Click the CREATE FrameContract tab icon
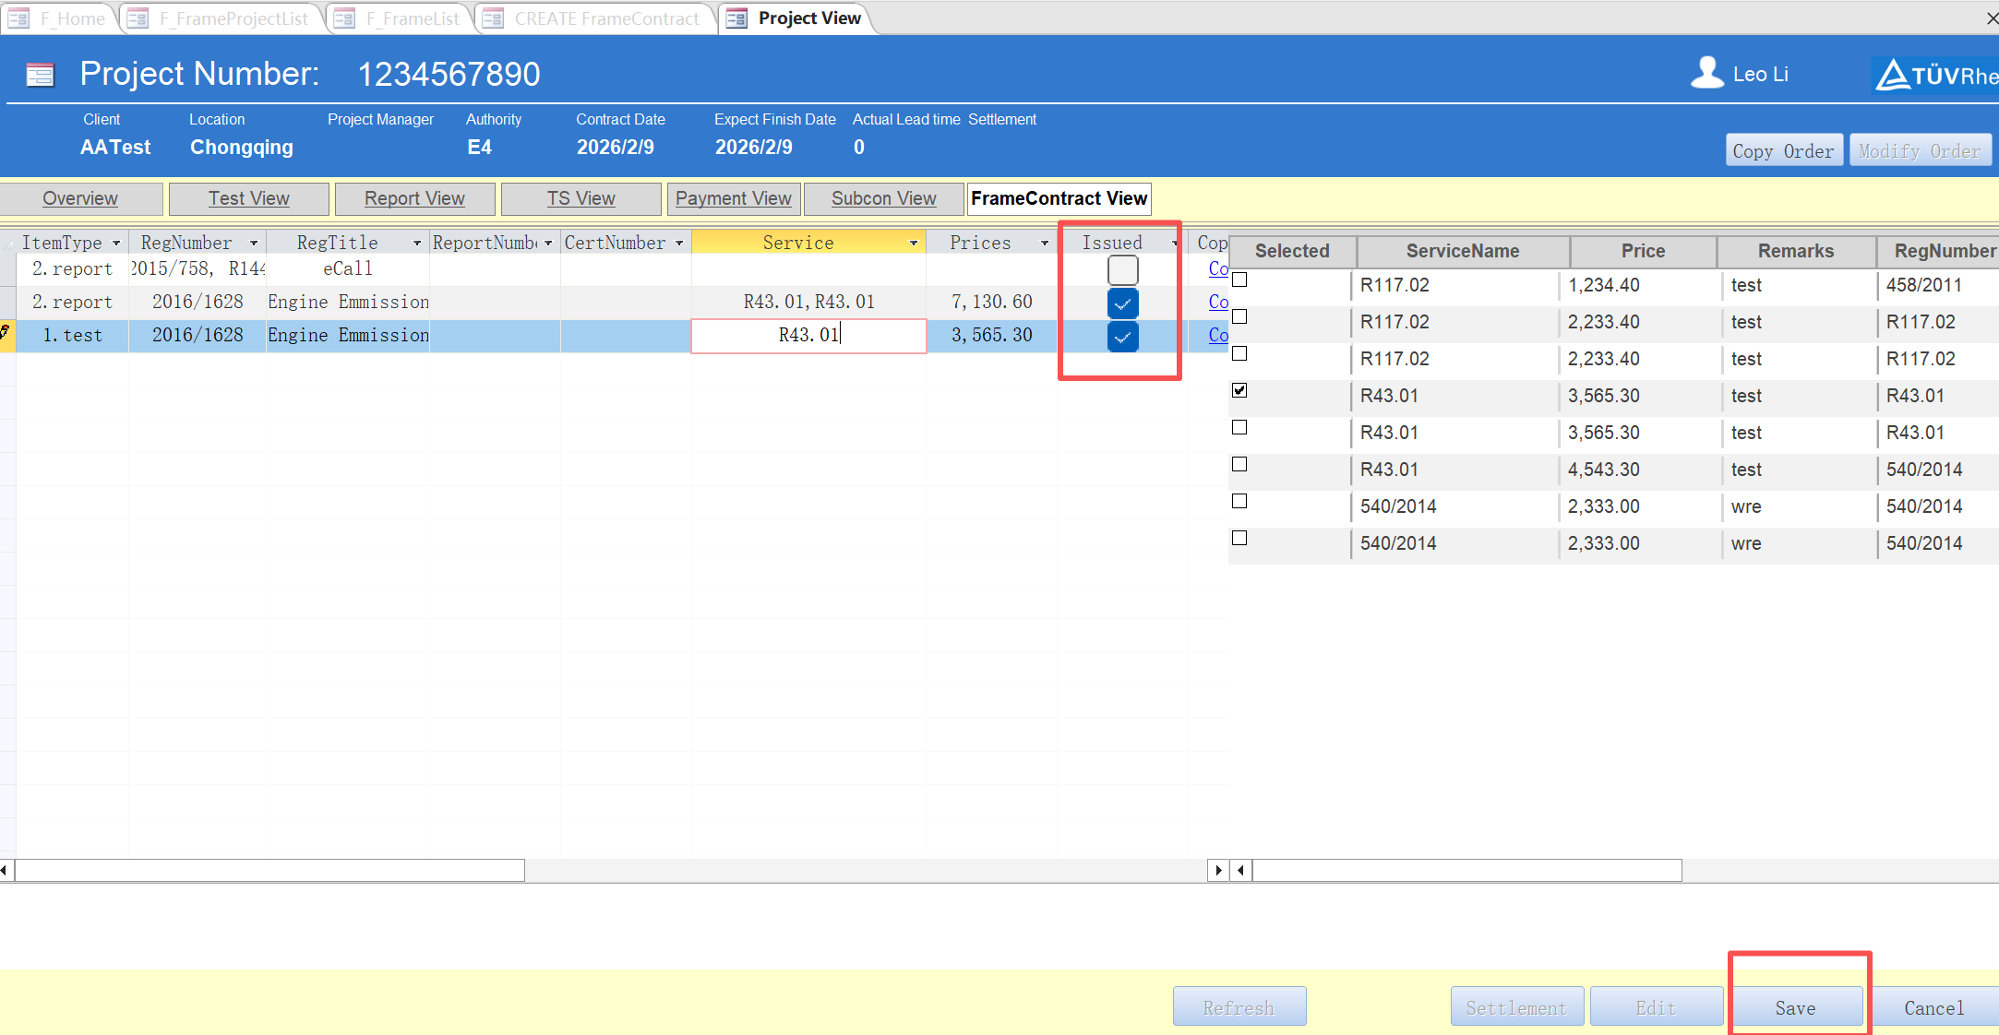Screen dimensions: 1999x1035 point(493,18)
